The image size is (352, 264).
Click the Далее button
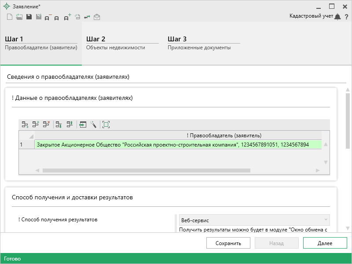pyautogui.click(x=325, y=243)
